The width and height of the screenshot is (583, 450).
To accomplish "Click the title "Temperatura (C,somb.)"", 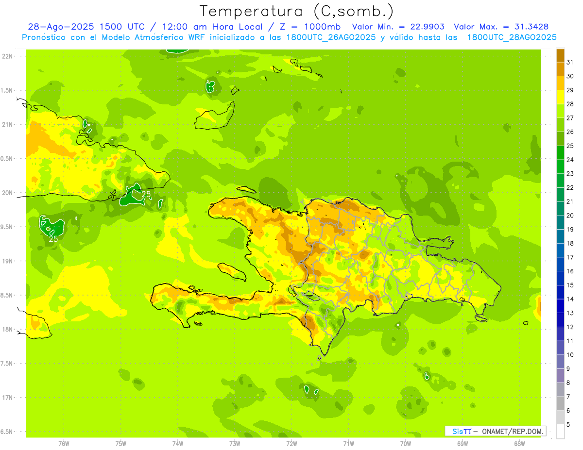I will pos(297,11).
